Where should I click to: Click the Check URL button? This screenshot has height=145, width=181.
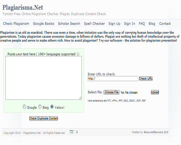pos(146,79)
